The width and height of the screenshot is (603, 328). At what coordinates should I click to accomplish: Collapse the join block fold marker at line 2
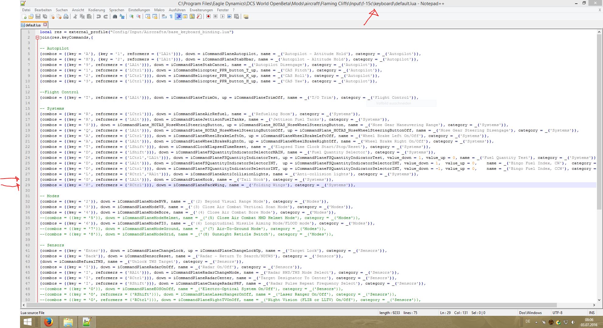37,38
